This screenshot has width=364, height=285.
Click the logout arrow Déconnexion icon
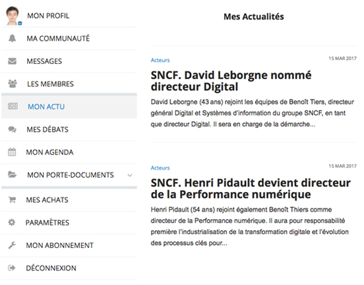(12, 268)
